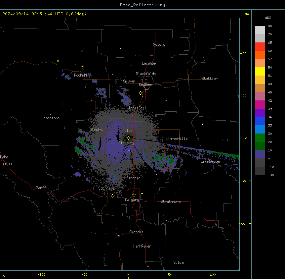Click the yellow diamond marker south of RedDeer

(x=141, y=93)
